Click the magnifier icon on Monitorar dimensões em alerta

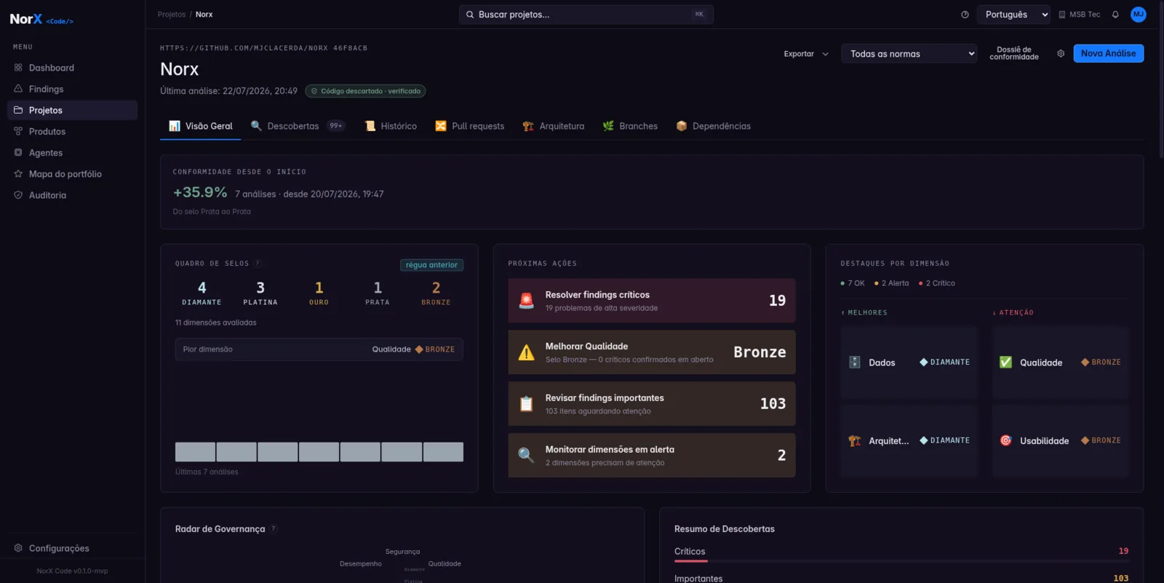(x=526, y=456)
